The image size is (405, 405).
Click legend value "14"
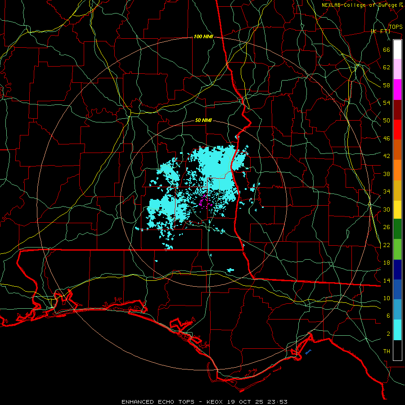[x=387, y=280]
